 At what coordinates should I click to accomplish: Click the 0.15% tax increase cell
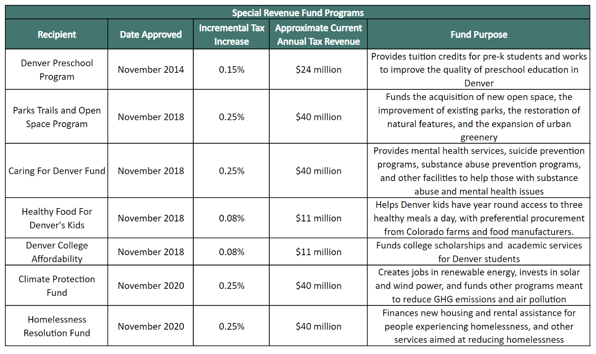click(x=231, y=70)
